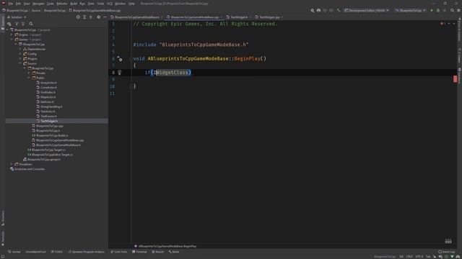Viewport: 462px width, 259px height.
Task: Open the TODO tool window
Action: tap(57, 252)
